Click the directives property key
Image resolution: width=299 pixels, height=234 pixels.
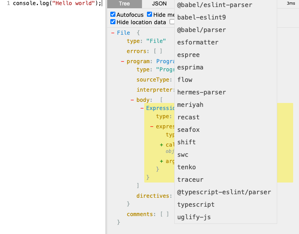[153, 196]
